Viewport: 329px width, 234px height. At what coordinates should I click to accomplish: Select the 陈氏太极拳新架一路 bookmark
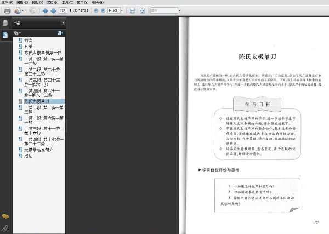(x=43, y=53)
